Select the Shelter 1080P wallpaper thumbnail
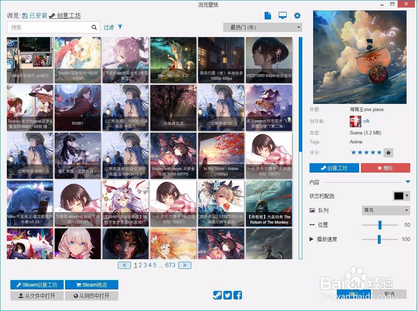The image size is (417, 311). point(78,60)
